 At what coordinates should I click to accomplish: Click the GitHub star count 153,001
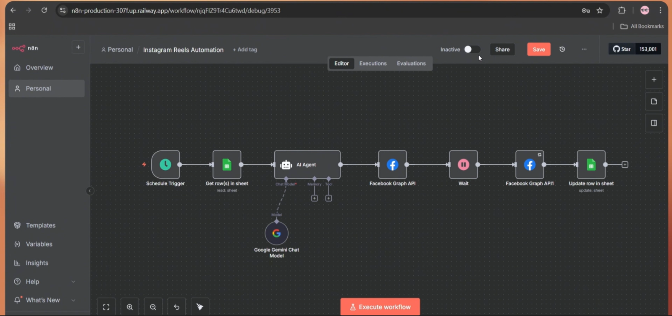648,49
